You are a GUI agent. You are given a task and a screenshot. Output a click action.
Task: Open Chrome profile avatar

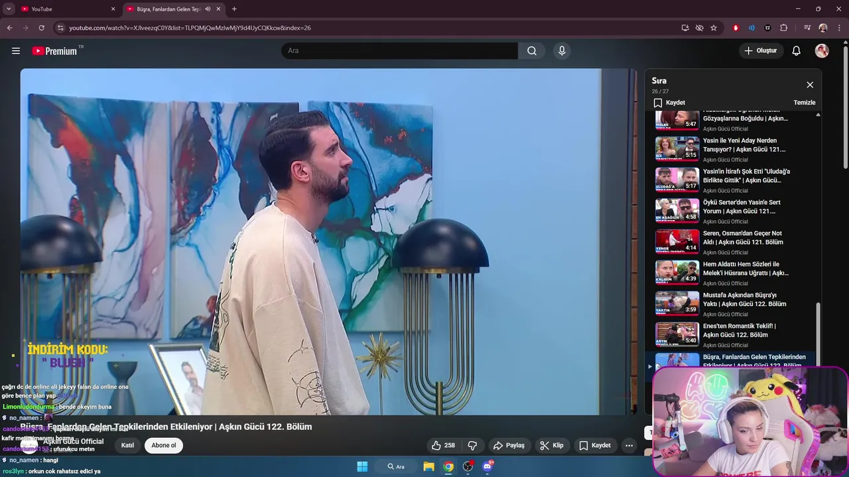pyautogui.click(x=823, y=28)
